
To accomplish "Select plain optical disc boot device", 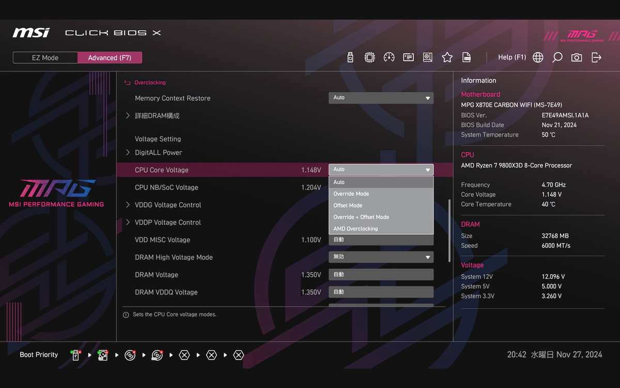I will (x=130, y=355).
